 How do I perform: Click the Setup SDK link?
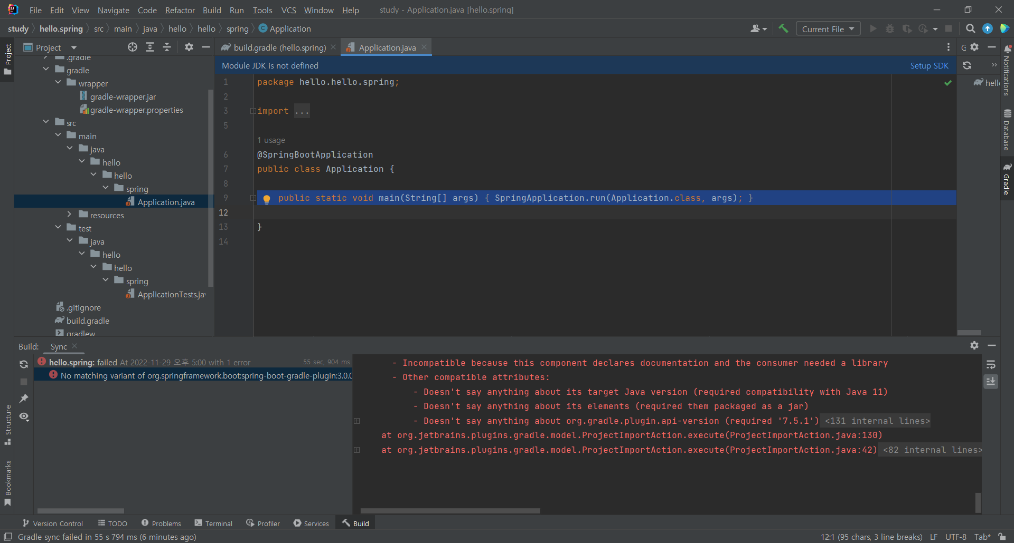coord(929,65)
